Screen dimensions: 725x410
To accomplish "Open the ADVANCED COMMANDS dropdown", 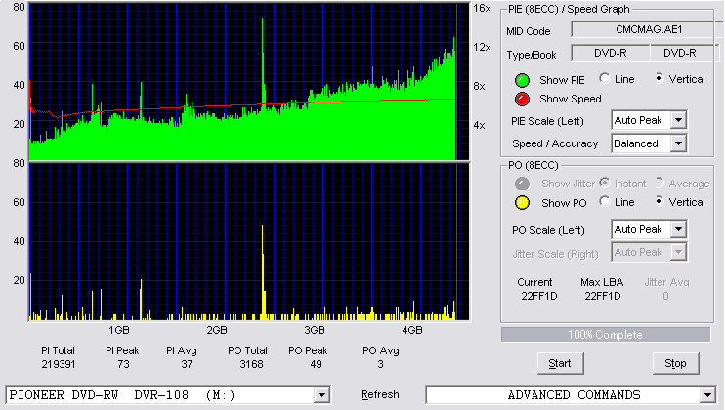I will pyautogui.click(x=707, y=395).
